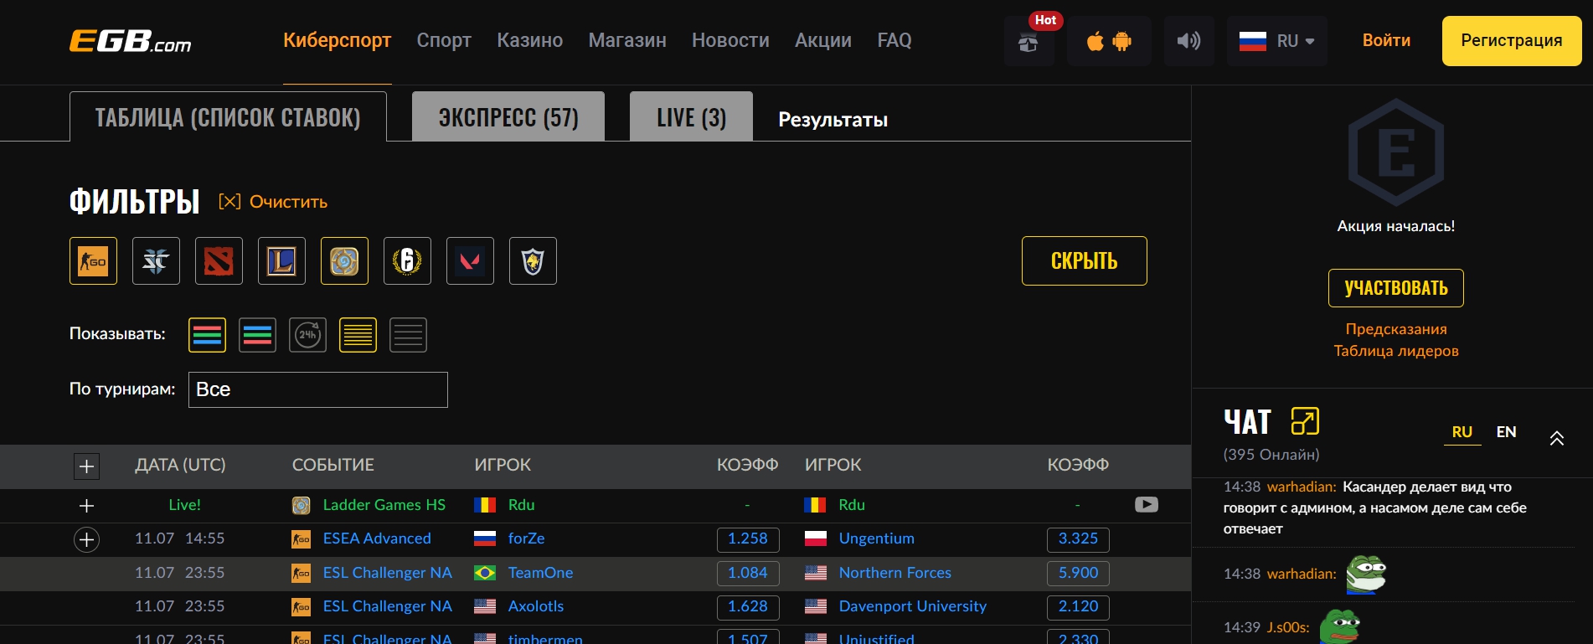Open the RU language dropdown

coord(1276,41)
